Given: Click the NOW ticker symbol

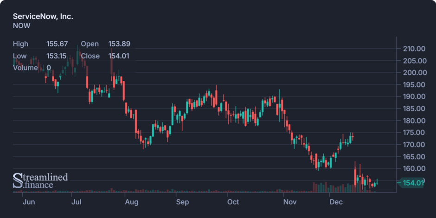Looking at the screenshot, I should point(22,26).
